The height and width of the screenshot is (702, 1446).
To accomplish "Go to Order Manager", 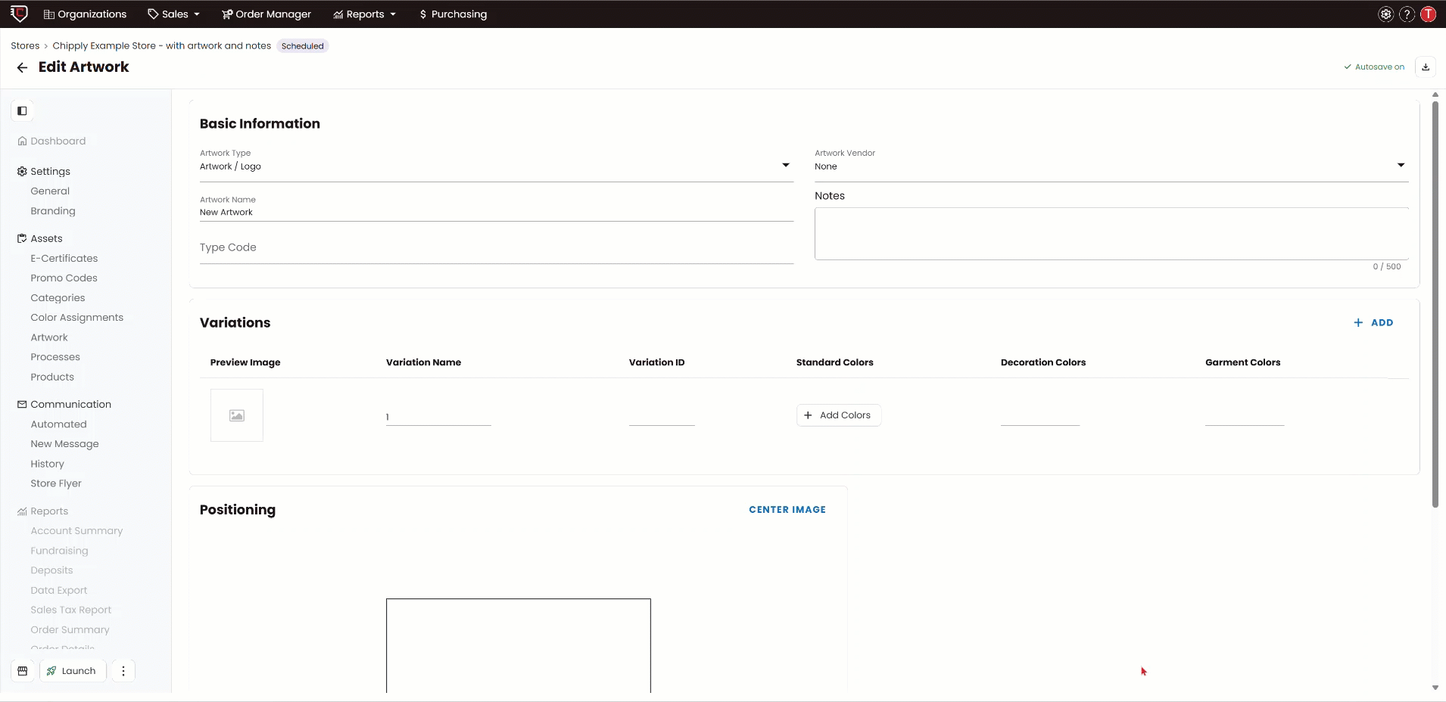I will coord(266,14).
